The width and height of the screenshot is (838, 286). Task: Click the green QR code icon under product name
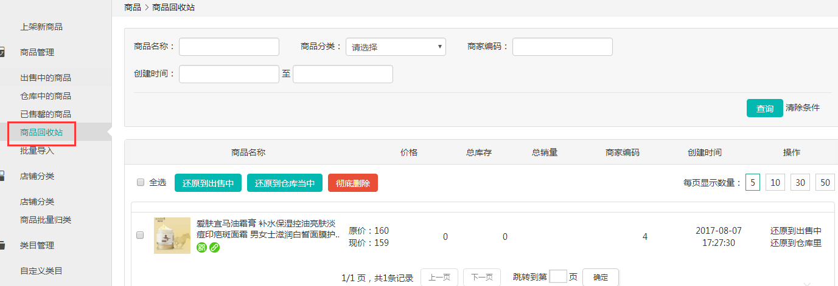tap(202, 247)
